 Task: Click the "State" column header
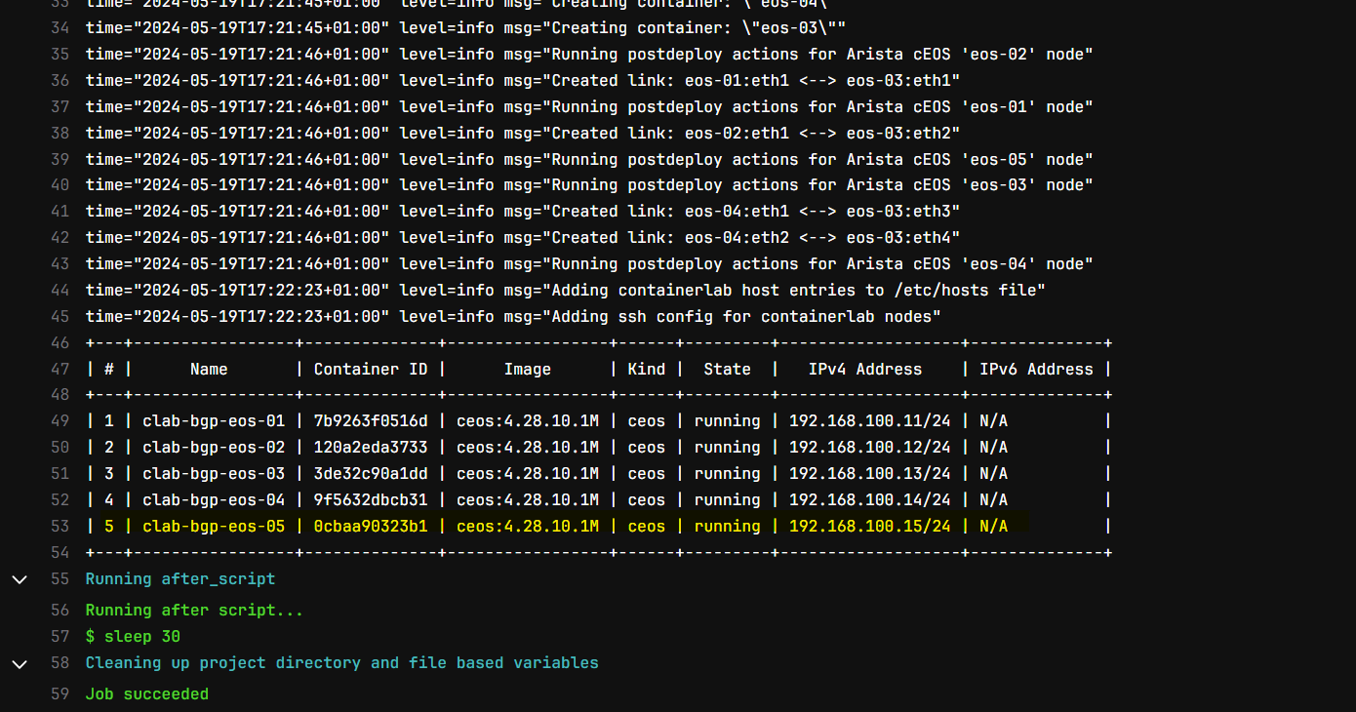(728, 369)
